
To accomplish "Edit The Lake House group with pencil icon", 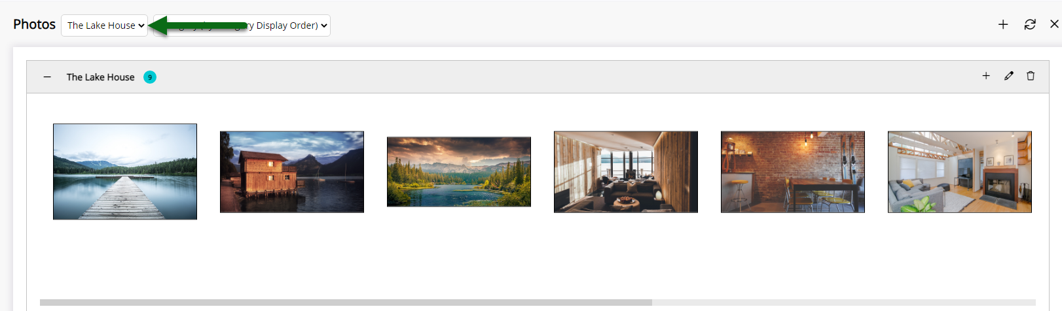I will (1009, 76).
